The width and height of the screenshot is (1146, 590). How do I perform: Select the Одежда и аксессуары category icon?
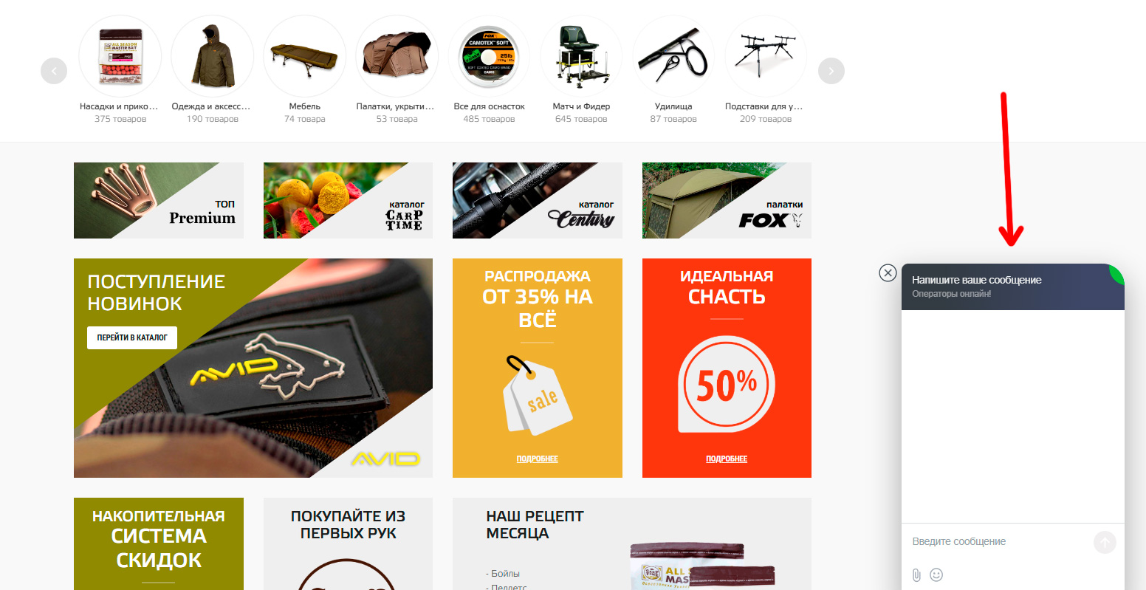(x=212, y=57)
